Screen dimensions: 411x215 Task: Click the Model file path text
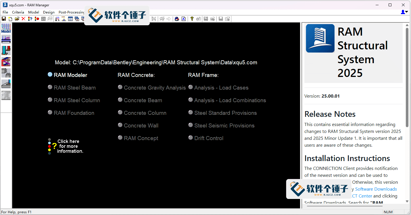[x=156, y=63]
